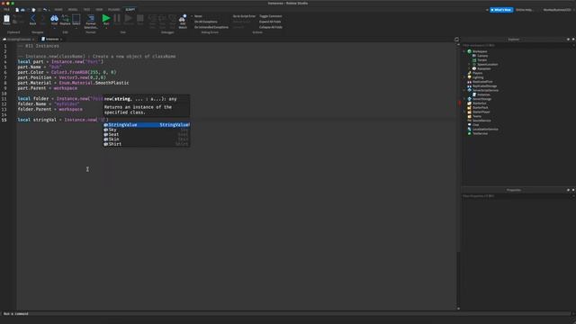Viewport: 576px width, 324px height.
Task: Switch to the TEST ribbon tab
Action: click(86, 10)
